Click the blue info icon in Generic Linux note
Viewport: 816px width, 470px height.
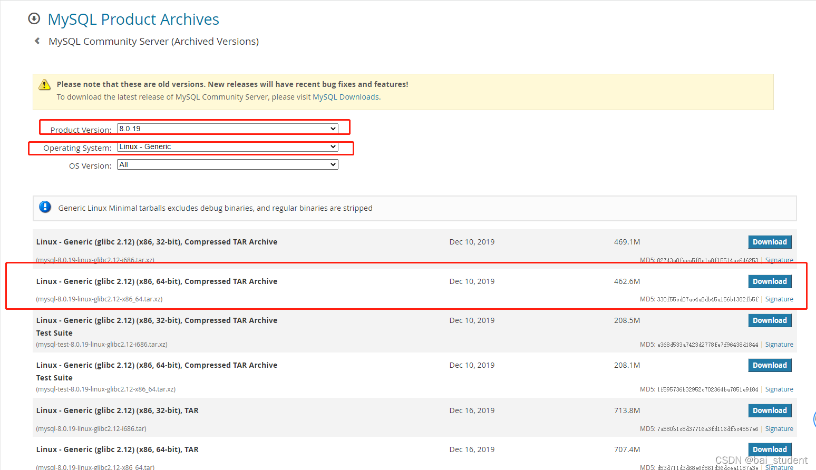(x=45, y=207)
